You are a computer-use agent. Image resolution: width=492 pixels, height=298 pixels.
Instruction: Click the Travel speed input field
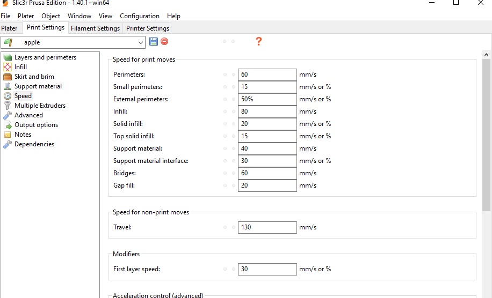click(267, 227)
